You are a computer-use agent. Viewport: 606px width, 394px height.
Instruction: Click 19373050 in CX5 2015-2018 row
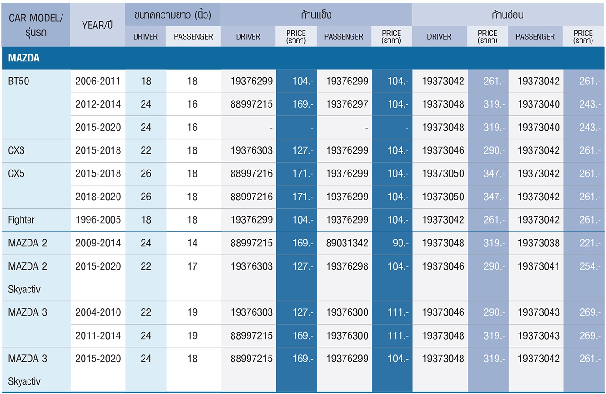tap(443, 173)
